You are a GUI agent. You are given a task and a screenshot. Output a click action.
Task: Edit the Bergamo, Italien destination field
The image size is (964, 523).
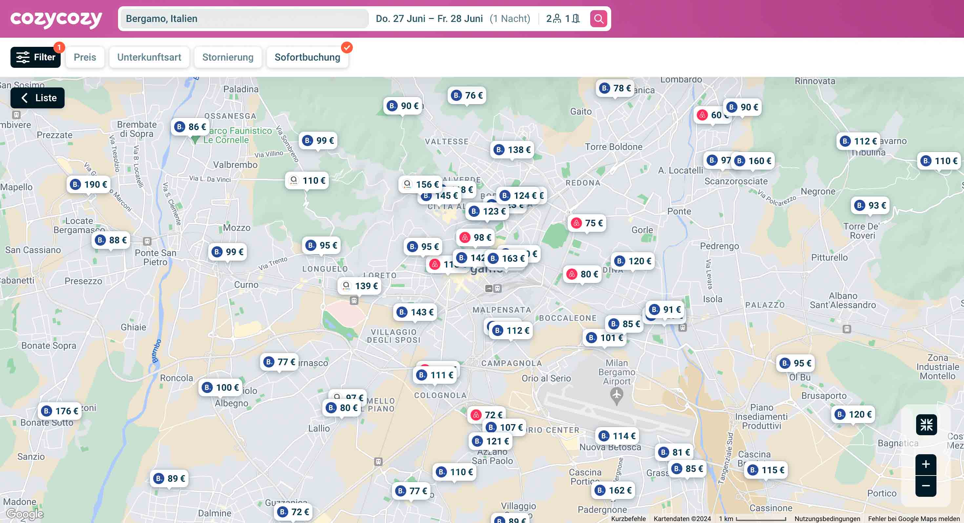pyautogui.click(x=244, y=19)
